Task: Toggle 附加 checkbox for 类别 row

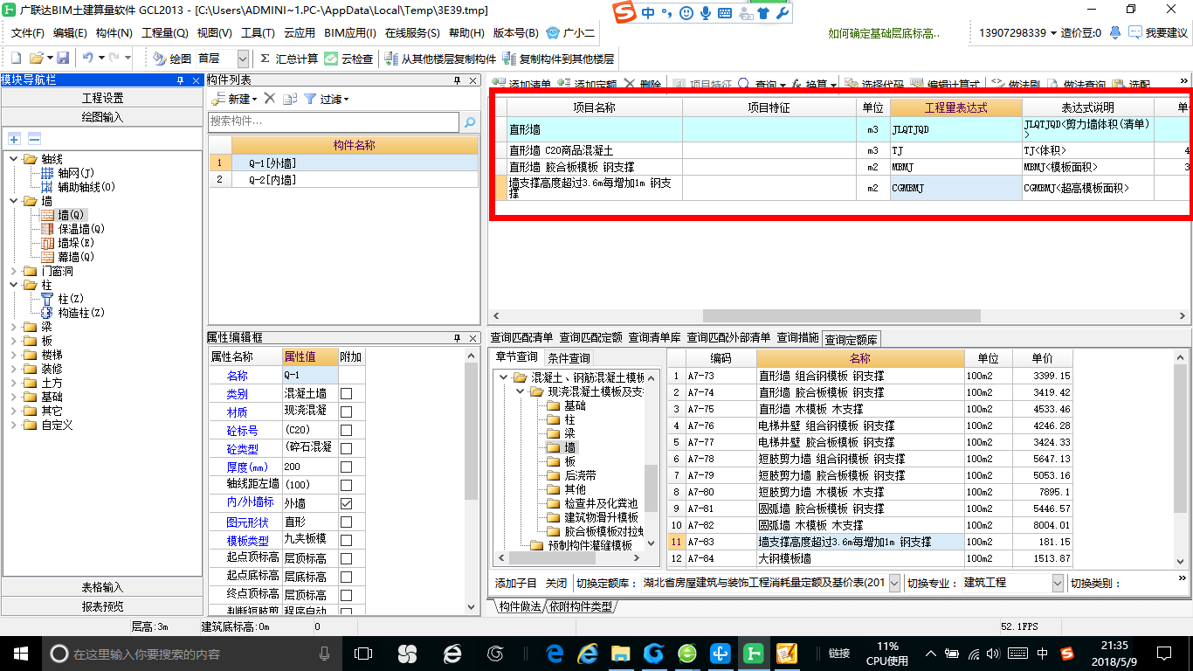Action: click(x=347, y=394)
